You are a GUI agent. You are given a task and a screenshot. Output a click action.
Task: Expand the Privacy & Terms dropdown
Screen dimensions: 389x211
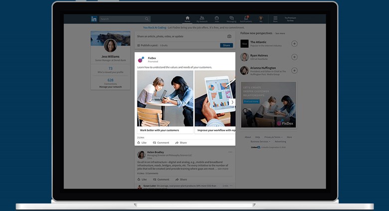tap(273, 137)
